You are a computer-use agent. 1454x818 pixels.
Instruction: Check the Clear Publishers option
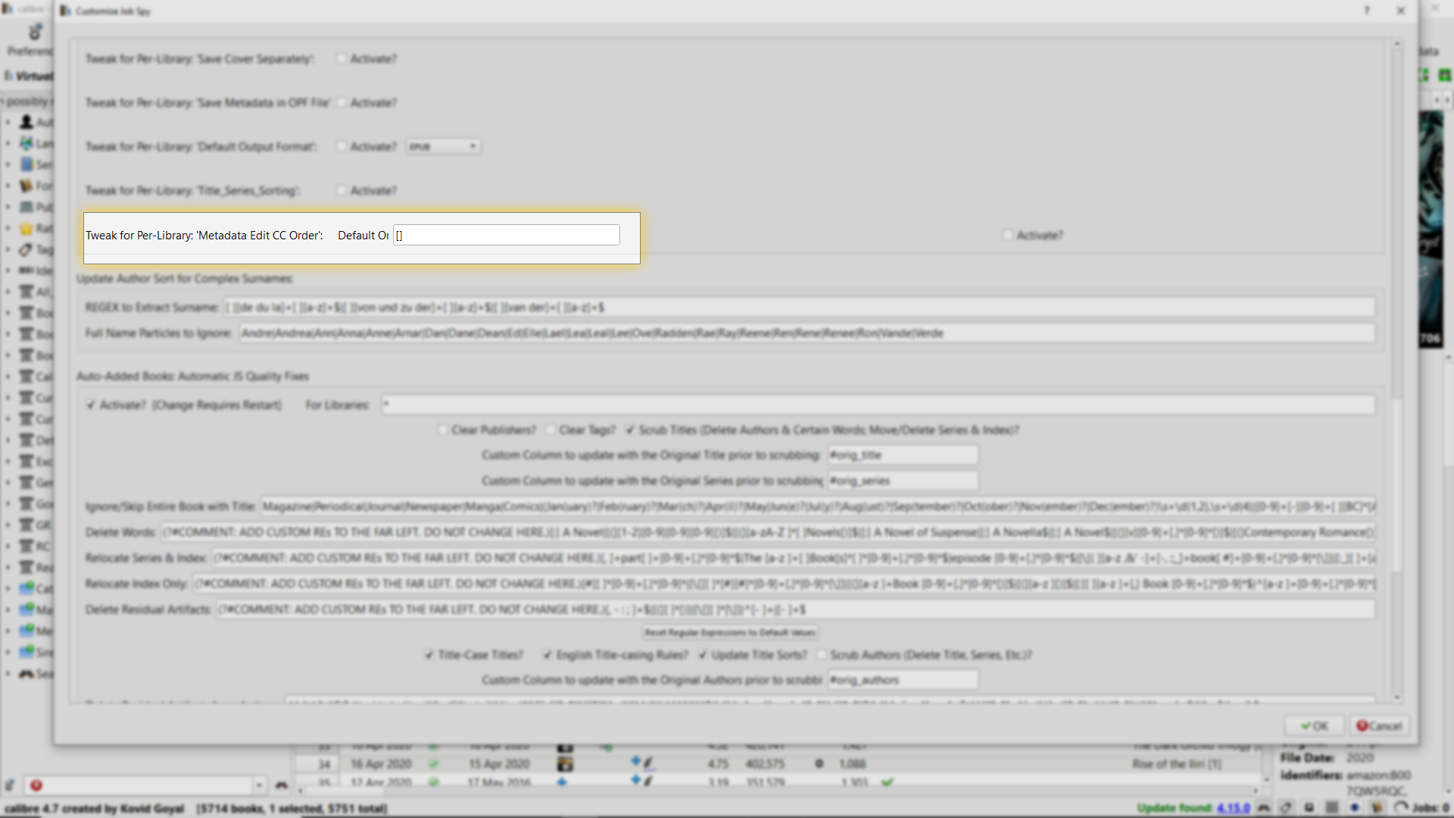[443, 430]
